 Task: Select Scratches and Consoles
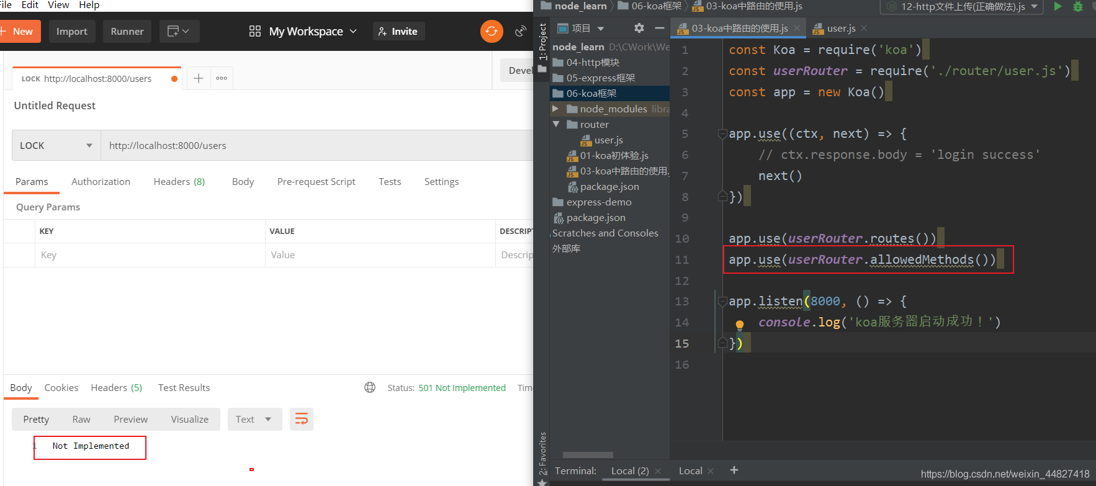[x=605, y=233]
